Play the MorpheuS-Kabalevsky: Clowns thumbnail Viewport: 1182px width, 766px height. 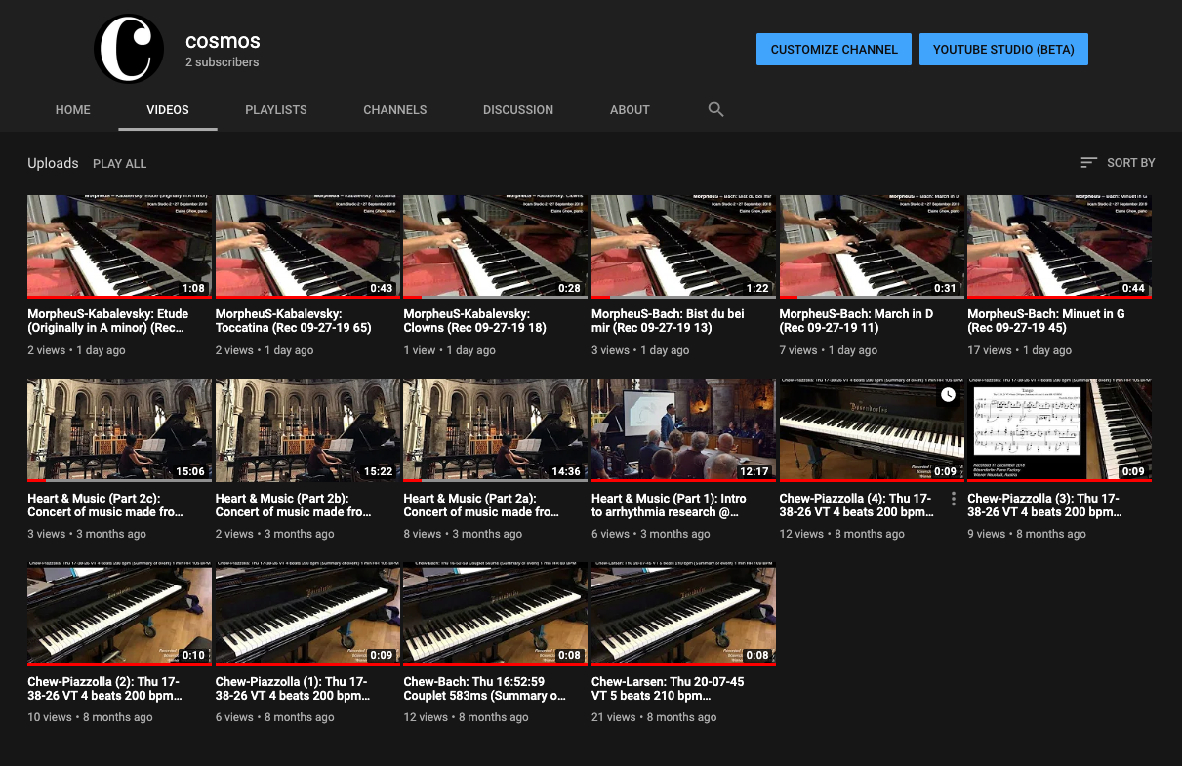point(494,246)
